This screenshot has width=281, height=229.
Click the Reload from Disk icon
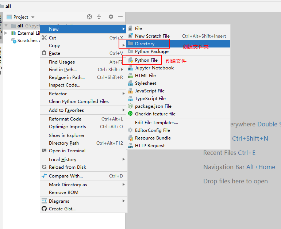[44, 167]
